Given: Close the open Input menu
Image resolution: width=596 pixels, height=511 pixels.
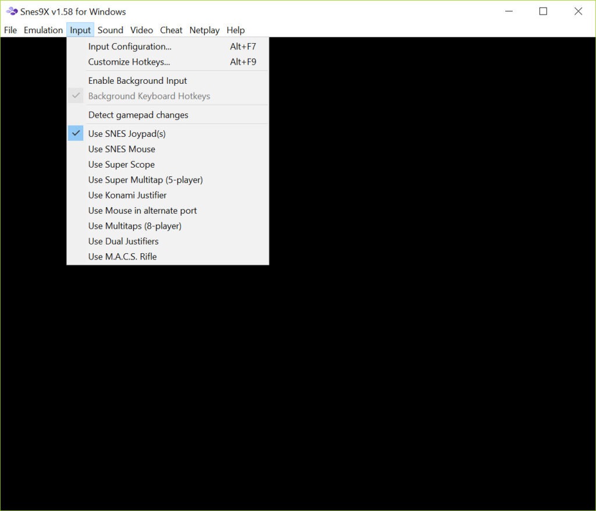Looking at the screenshot, I should (80, 30).
